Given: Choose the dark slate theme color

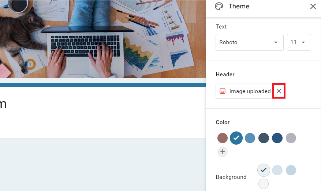Looking at the screenshot, I should [264, 138].
